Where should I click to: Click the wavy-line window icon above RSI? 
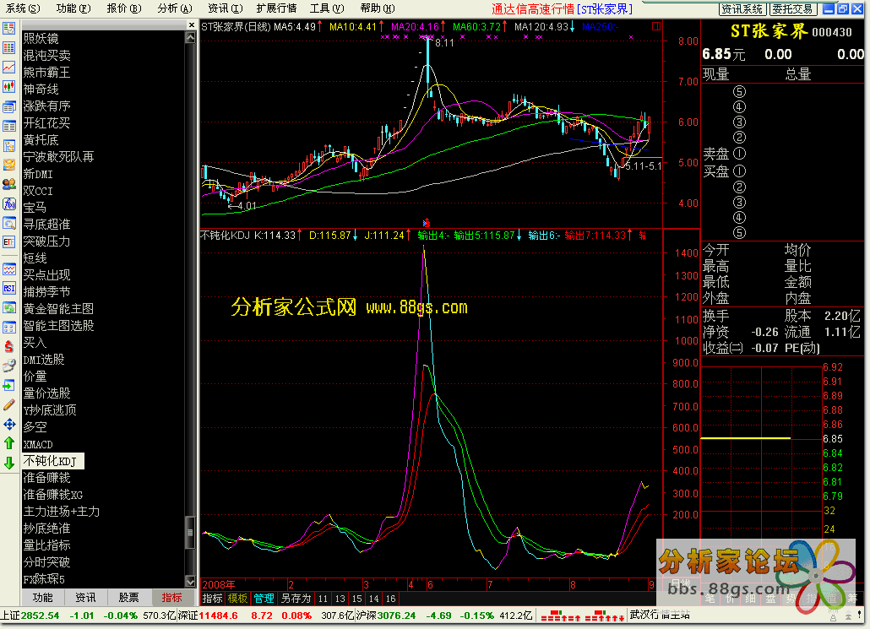(9, 269)
